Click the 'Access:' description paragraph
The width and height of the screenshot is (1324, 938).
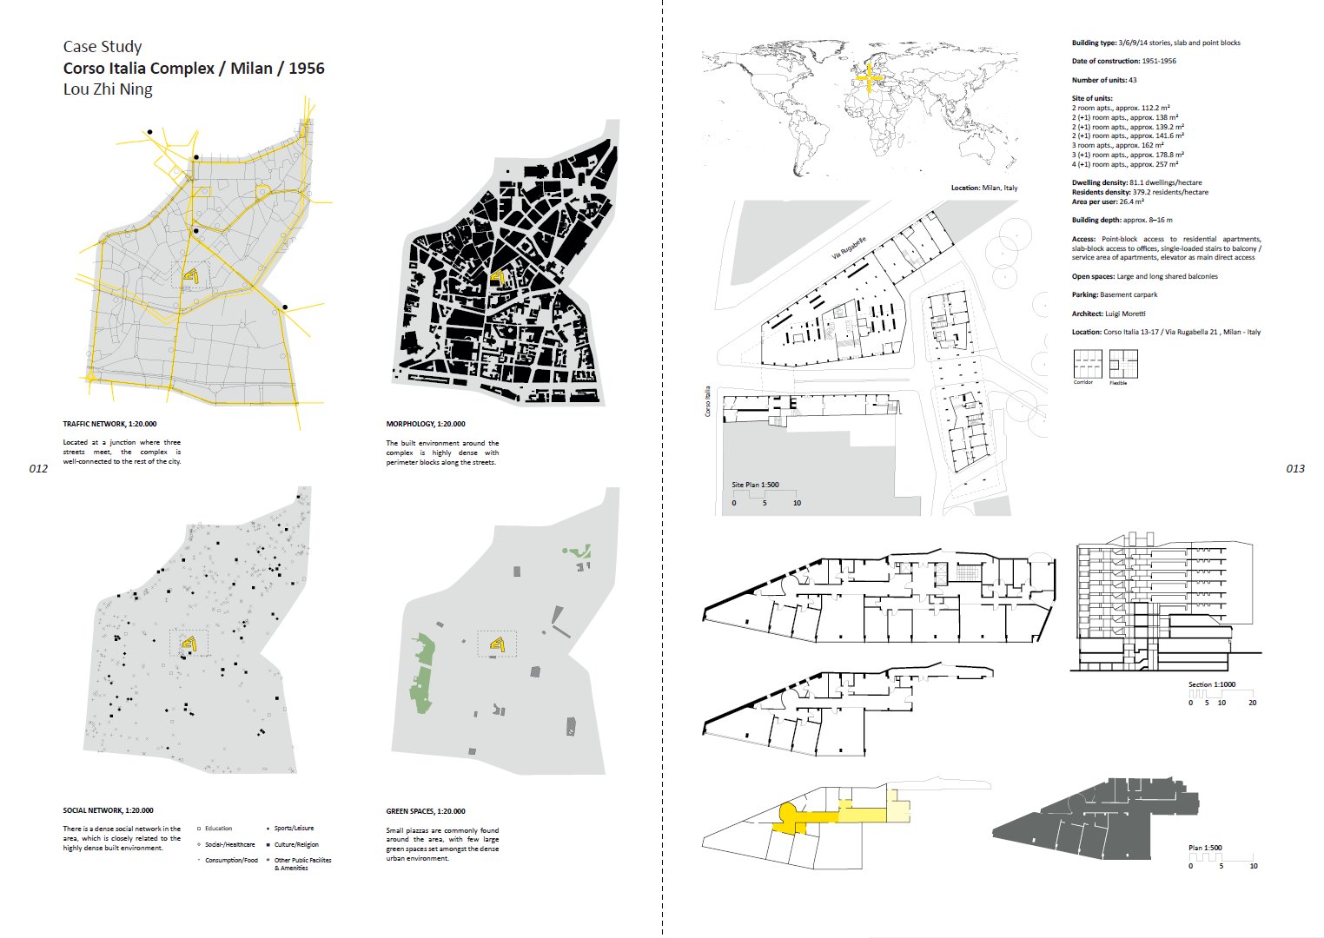pyautogui.click(x=1167, y=248)
